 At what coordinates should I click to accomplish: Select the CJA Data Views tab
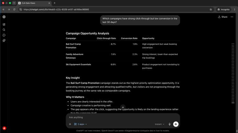(x=34, y=3)
